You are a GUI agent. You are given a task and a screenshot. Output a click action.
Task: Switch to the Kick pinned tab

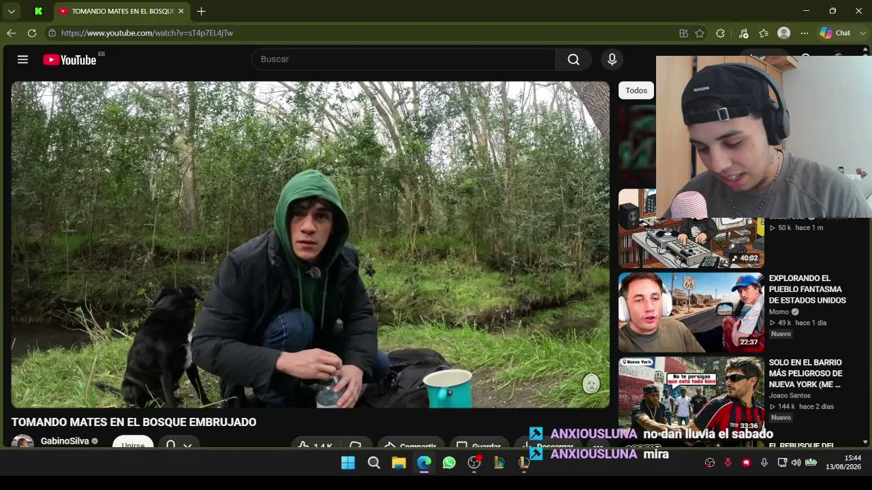[38, 11]
